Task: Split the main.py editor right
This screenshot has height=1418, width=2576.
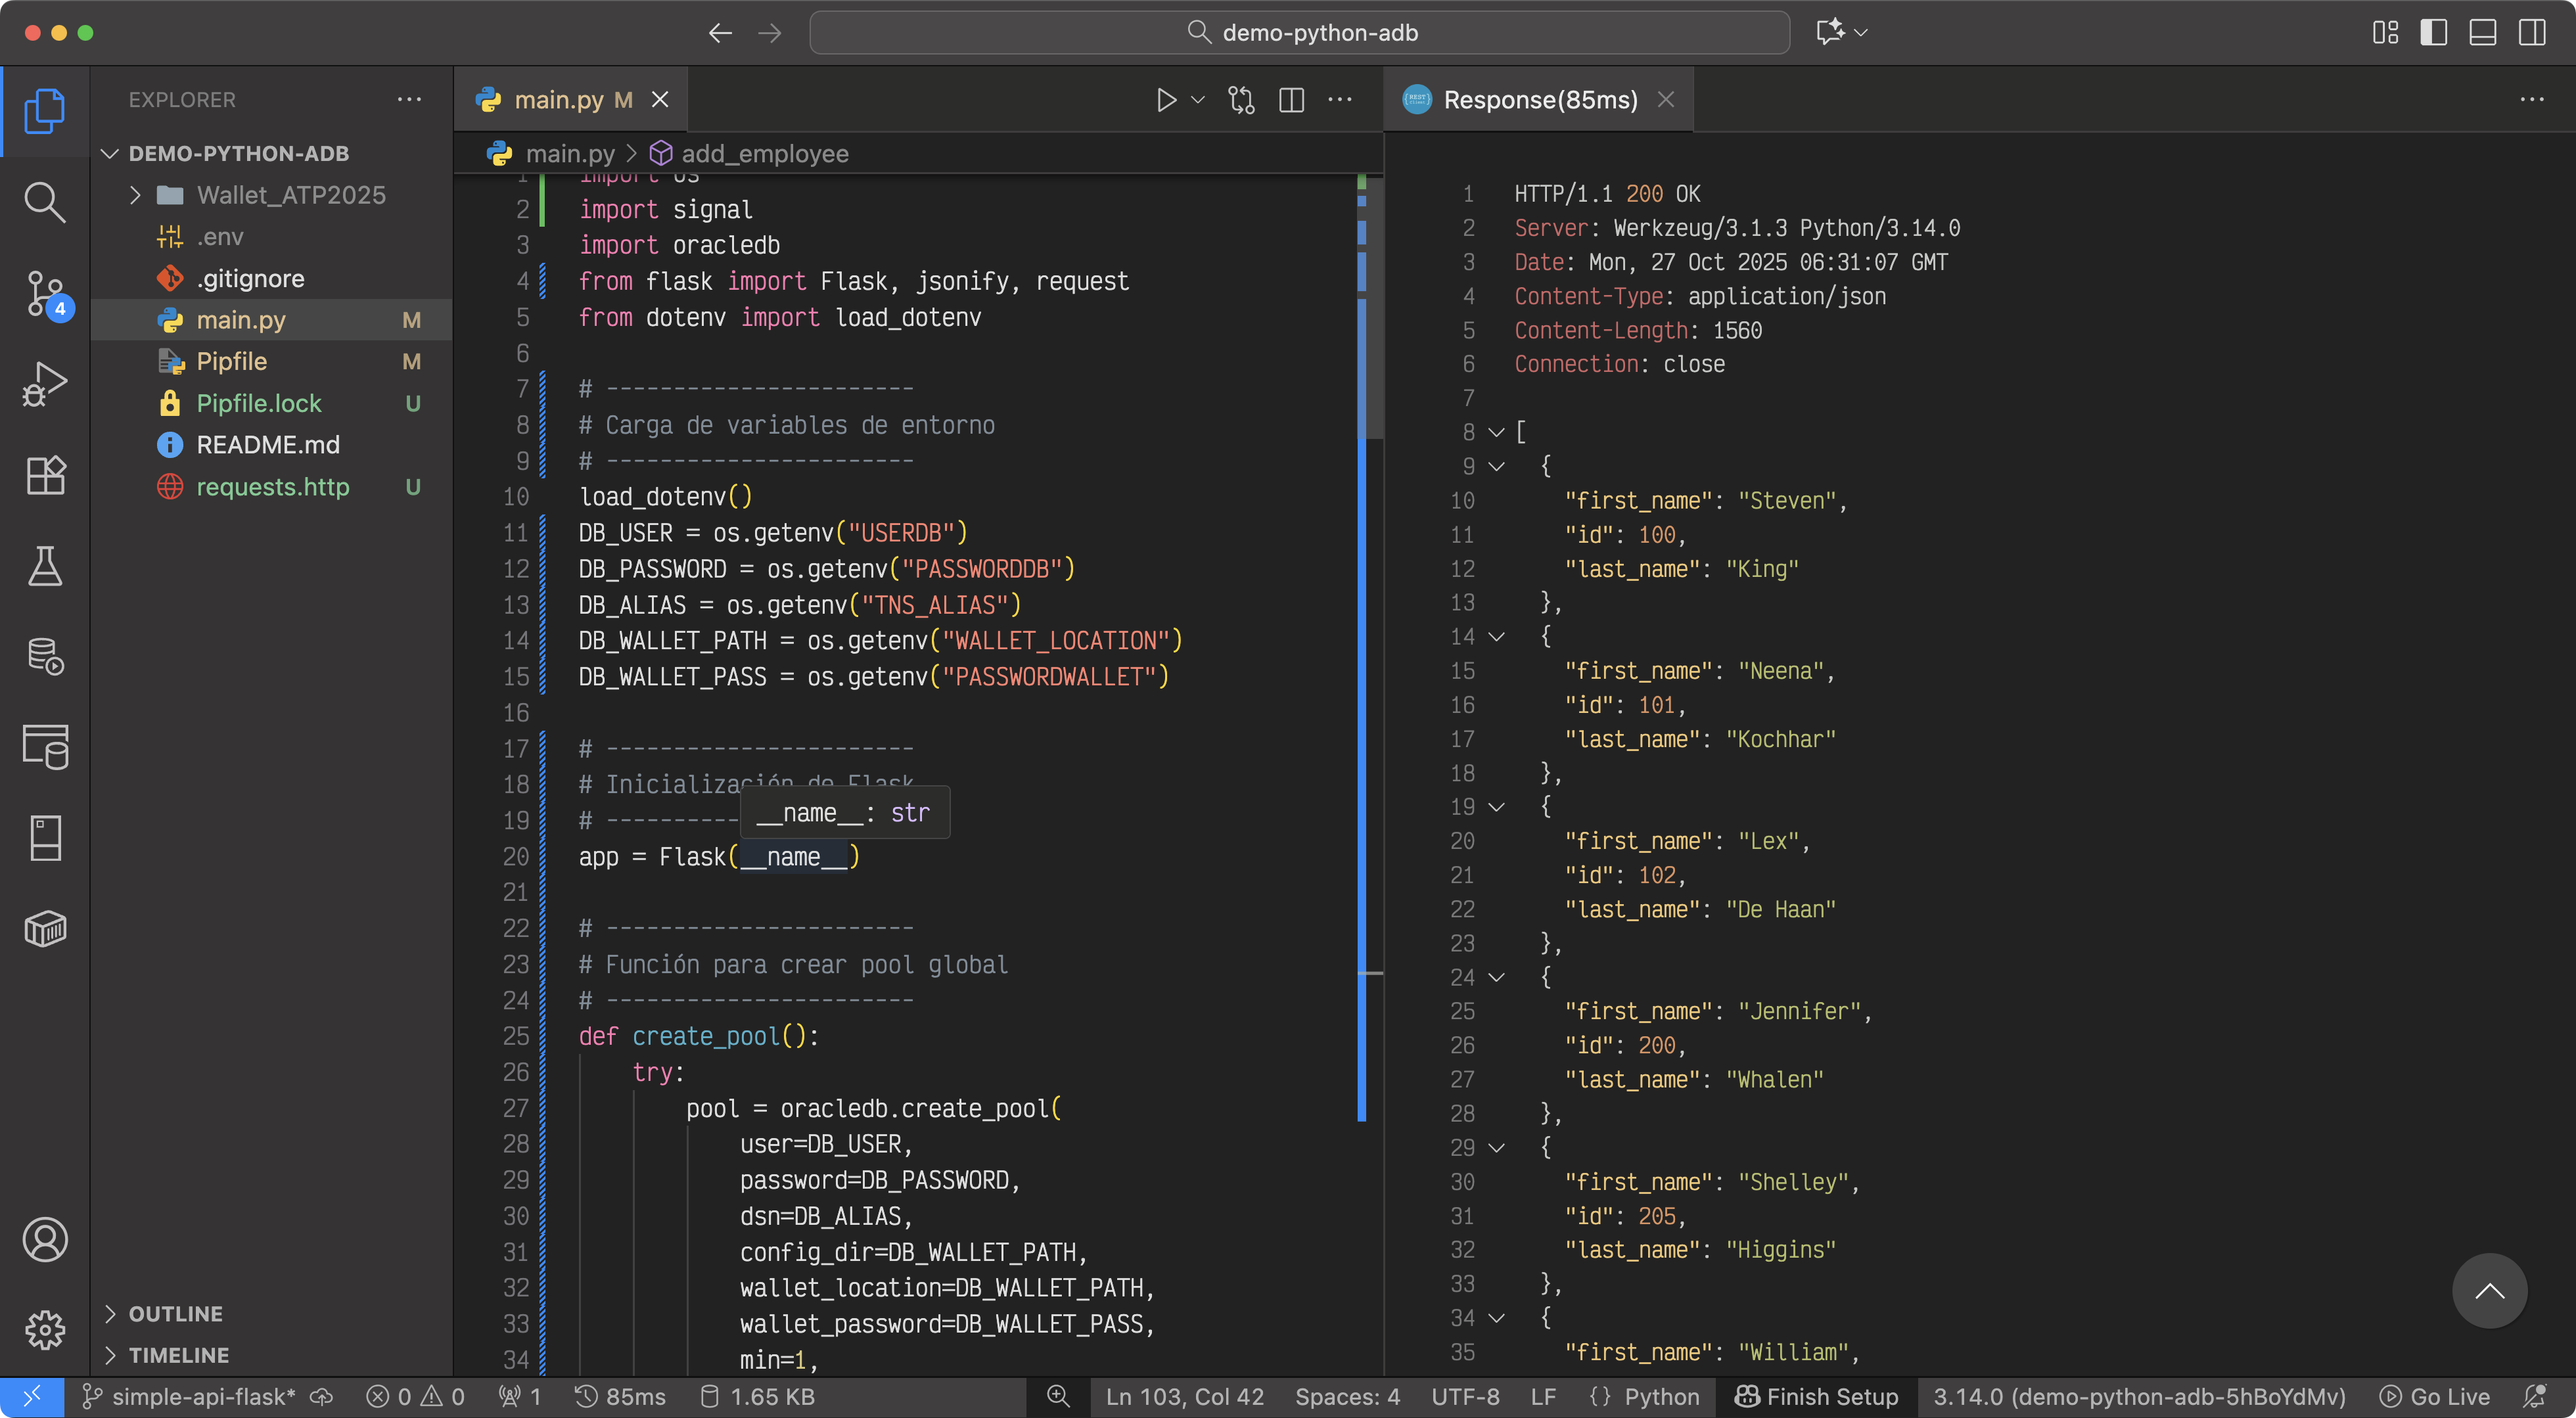Action: [x=1291, y=100]
